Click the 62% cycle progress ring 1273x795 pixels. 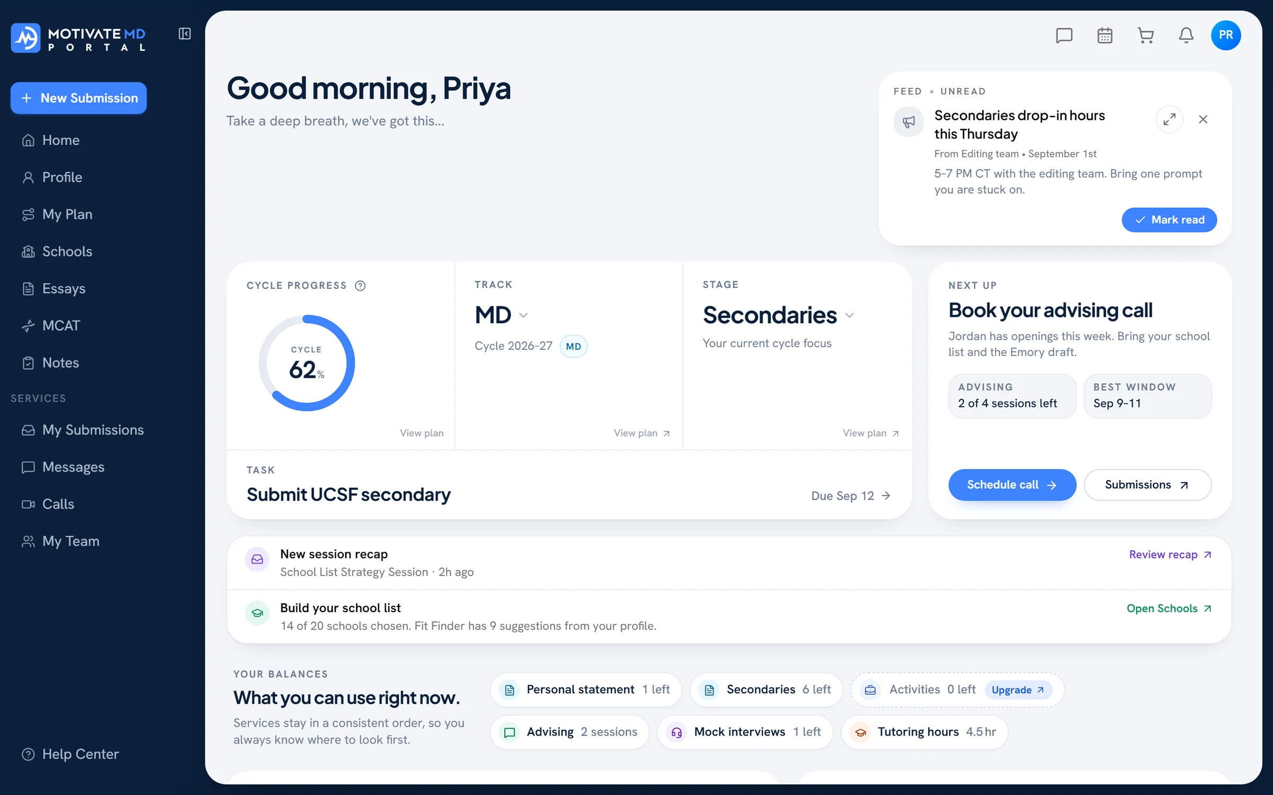click(x=307, y=363)
